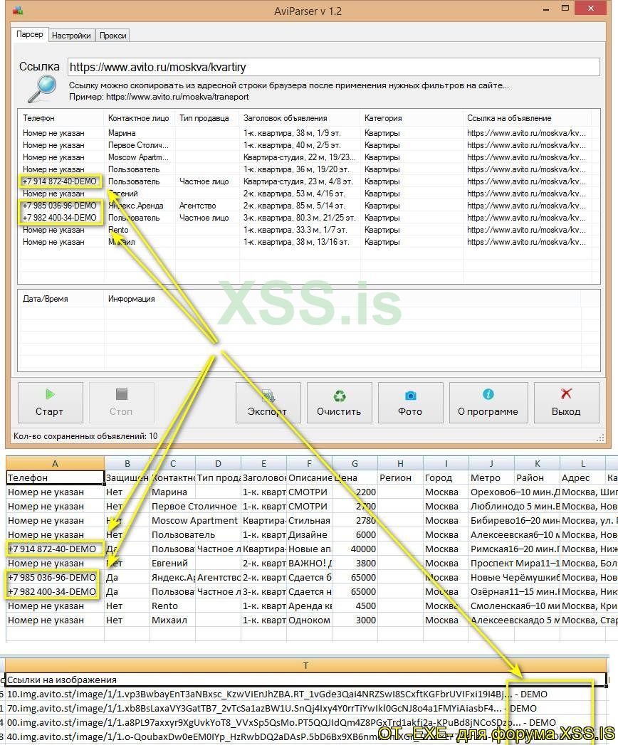
Task: Click the Ссылки на изображения header cell
Action: point(305,680)
